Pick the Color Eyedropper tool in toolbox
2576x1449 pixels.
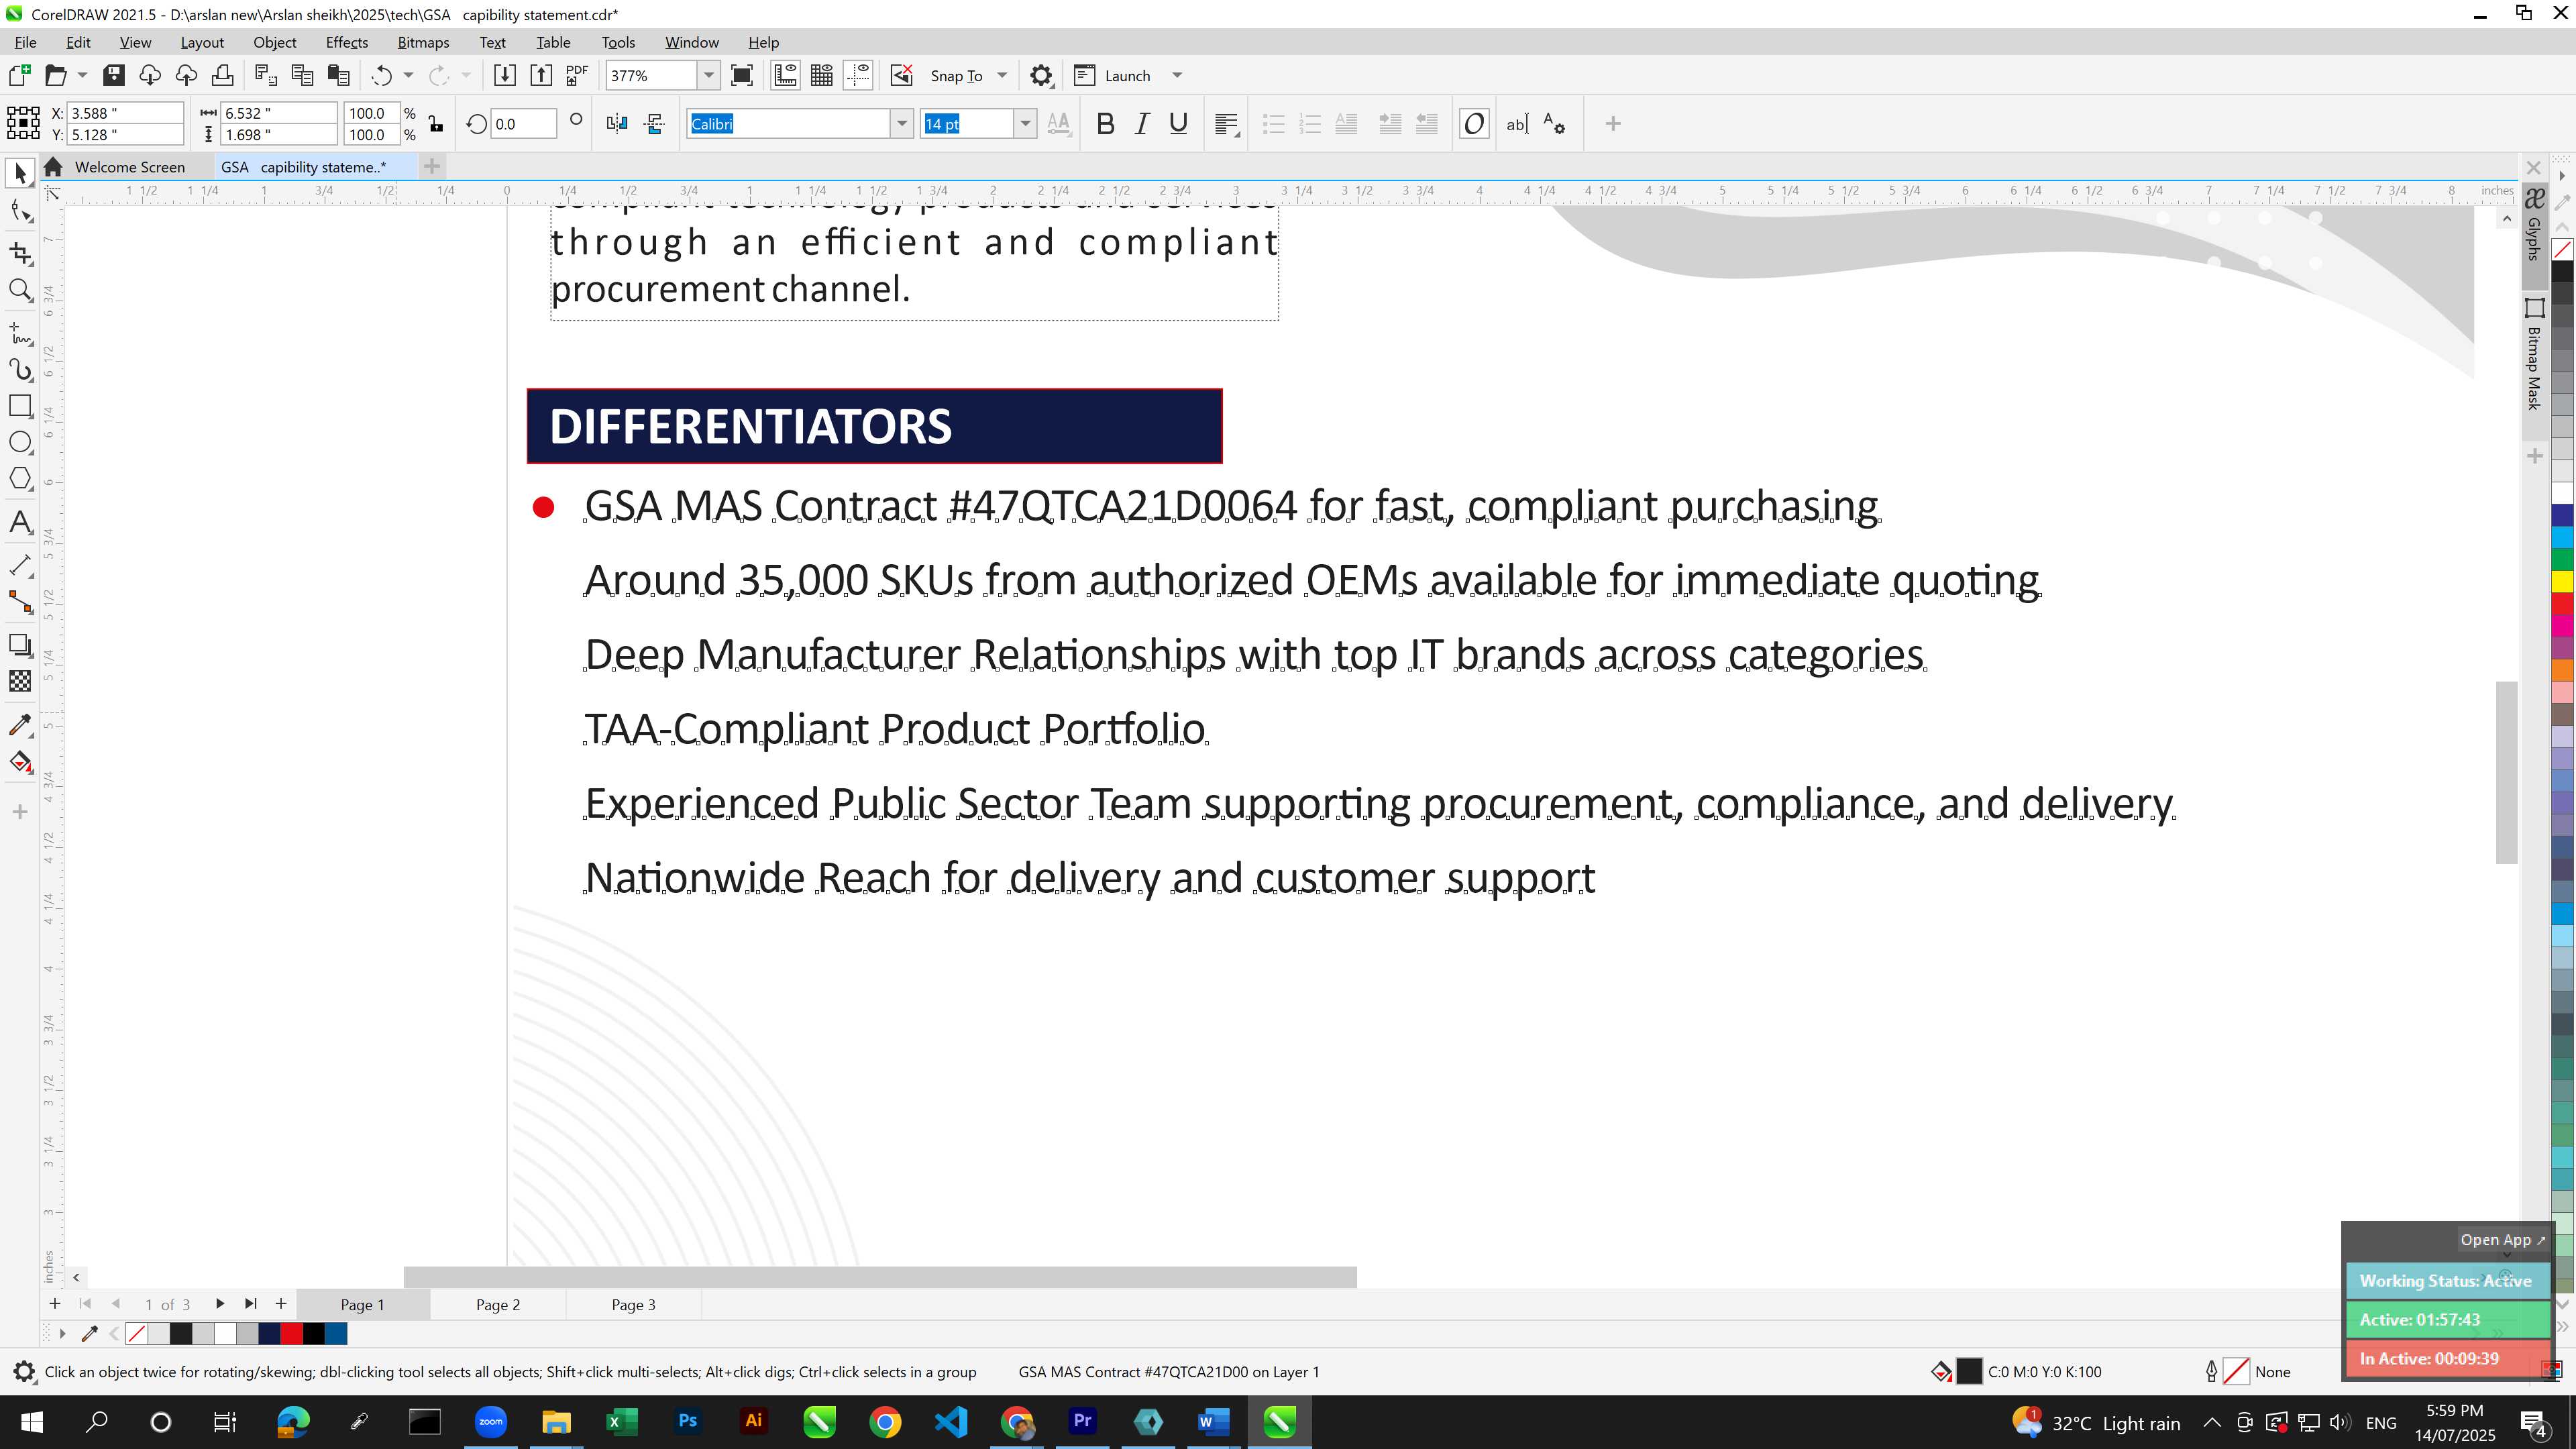[x=20, y=724]
